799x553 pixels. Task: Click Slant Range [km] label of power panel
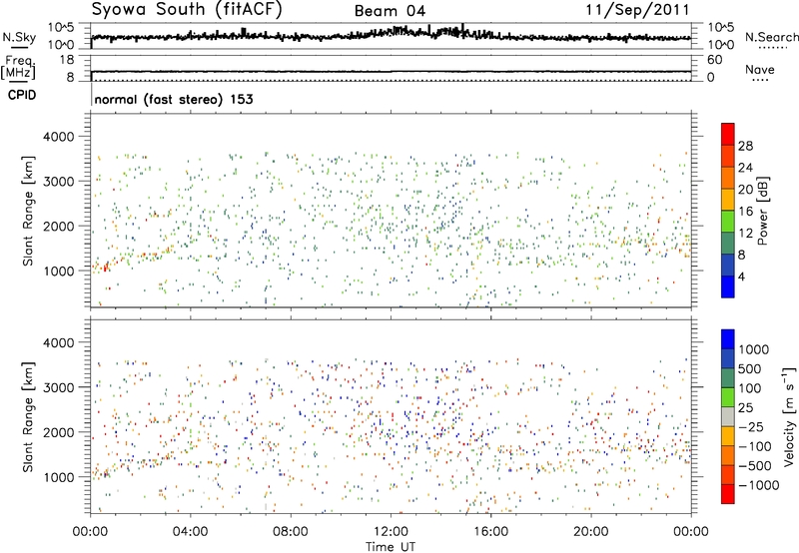pos(28,211)
